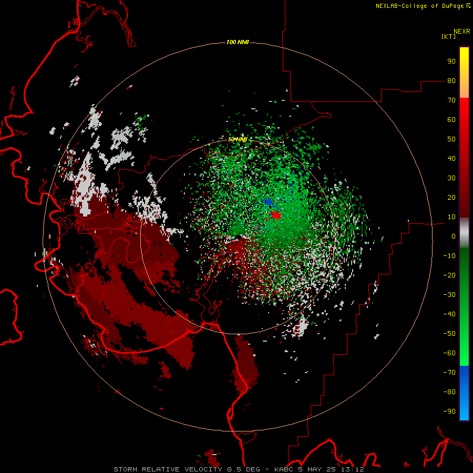
Task: Click the "-60" tick label on the velocity scale
Action: tap(449, 353)
